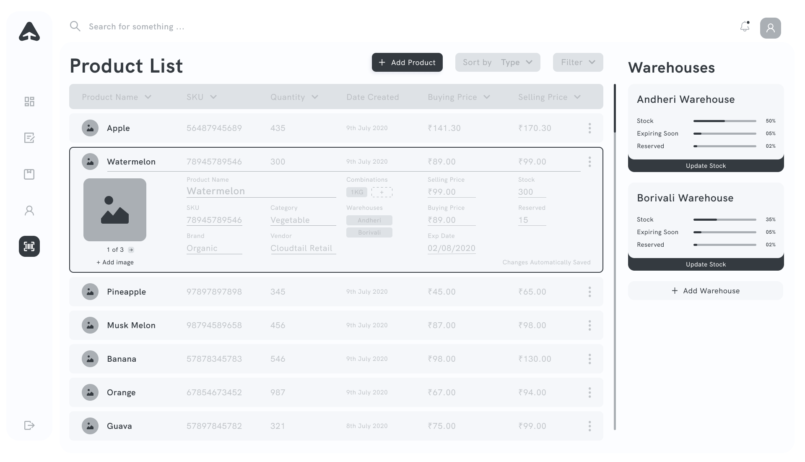Sort by Product Name column chevron
The height and width of the screenshot is (462, 805).
click(148, 97)
